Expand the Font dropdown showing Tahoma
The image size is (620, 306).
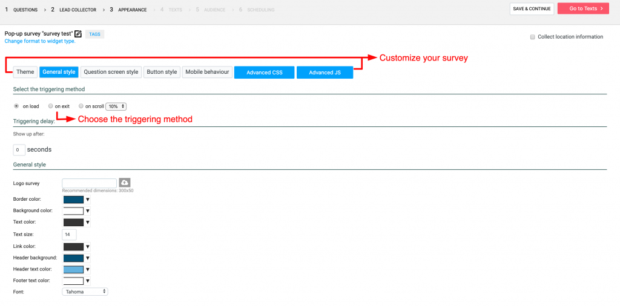point(85,291)
